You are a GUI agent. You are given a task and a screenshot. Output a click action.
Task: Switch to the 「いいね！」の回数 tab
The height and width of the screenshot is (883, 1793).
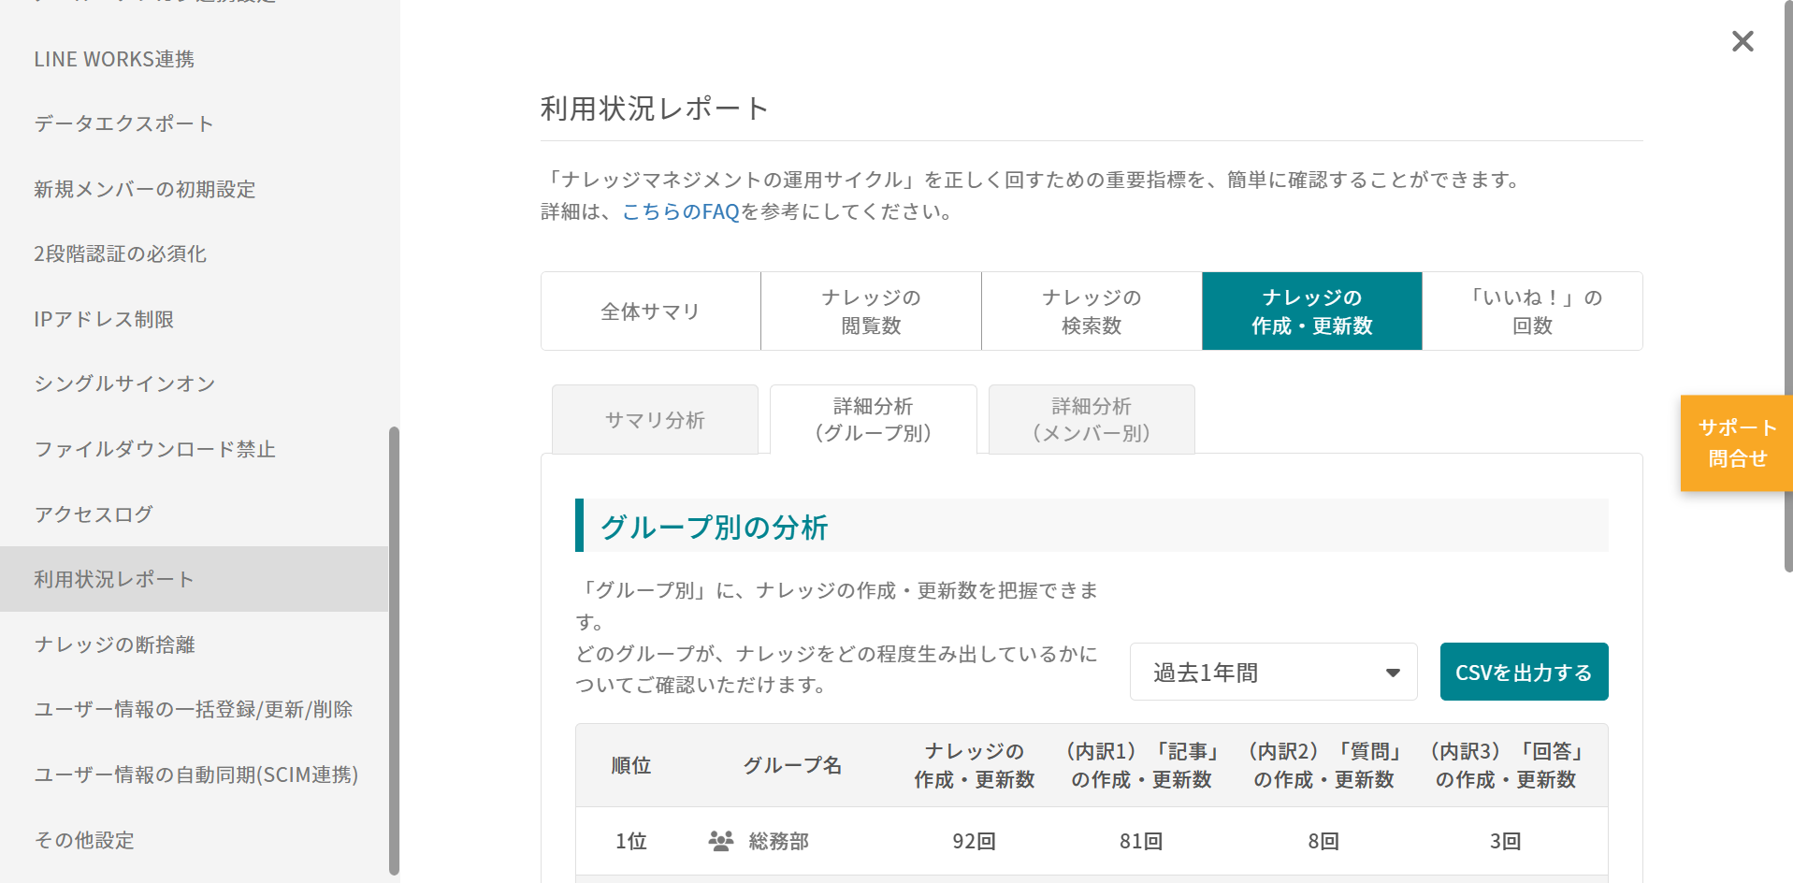[x=1532, y=311]
